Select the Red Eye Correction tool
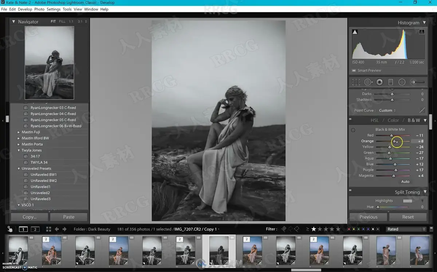The height and width of the screenshot is (272, 437). pyautogui.click(x=379, y=82)
